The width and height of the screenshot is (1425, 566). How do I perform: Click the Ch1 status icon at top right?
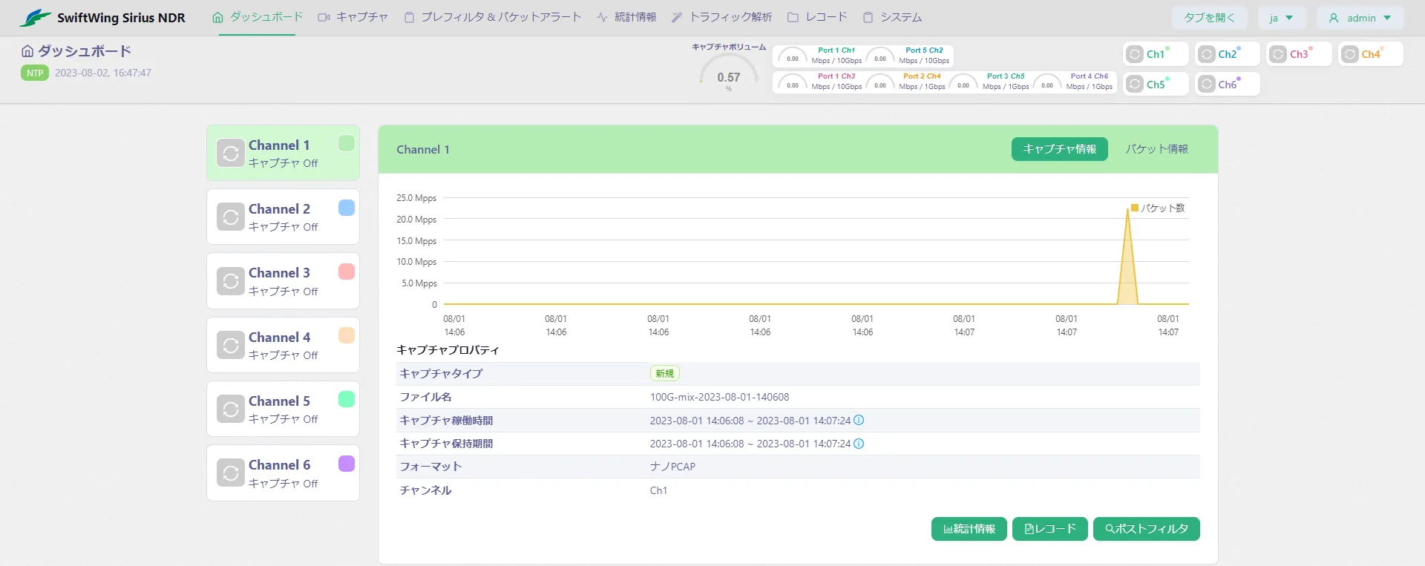point(1135,54)
